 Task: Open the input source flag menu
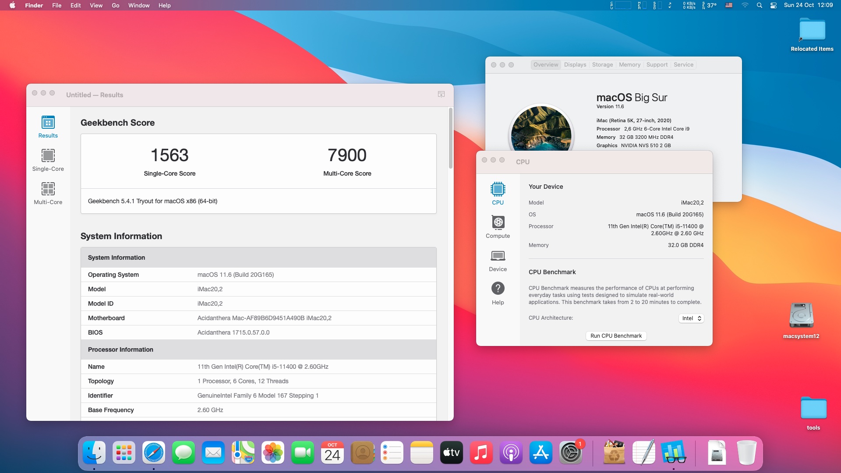pos(729,5)
